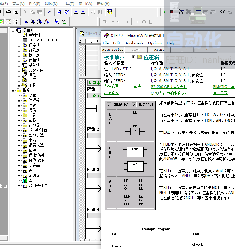Click the Upload blue up-arrow icon
Screen dimensions: 235x249
76,12
